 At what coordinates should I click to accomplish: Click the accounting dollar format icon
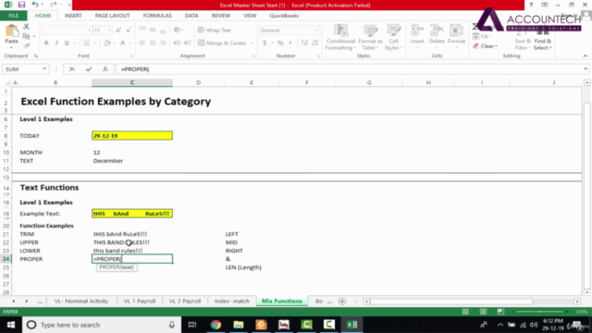click(x=265, y=43)
